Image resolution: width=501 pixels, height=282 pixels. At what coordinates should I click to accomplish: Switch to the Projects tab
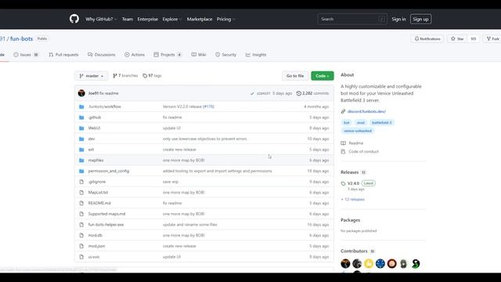(x=168, y=55)
